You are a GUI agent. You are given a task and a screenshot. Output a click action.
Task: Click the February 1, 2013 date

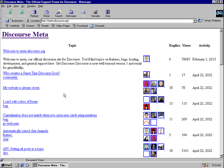click(x=204, y=59)
